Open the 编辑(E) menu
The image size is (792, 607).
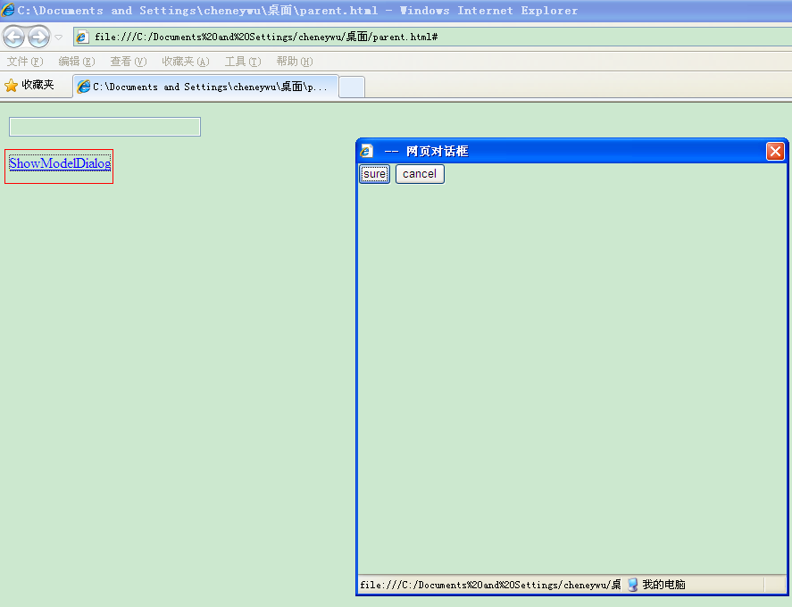pos(76,62)
